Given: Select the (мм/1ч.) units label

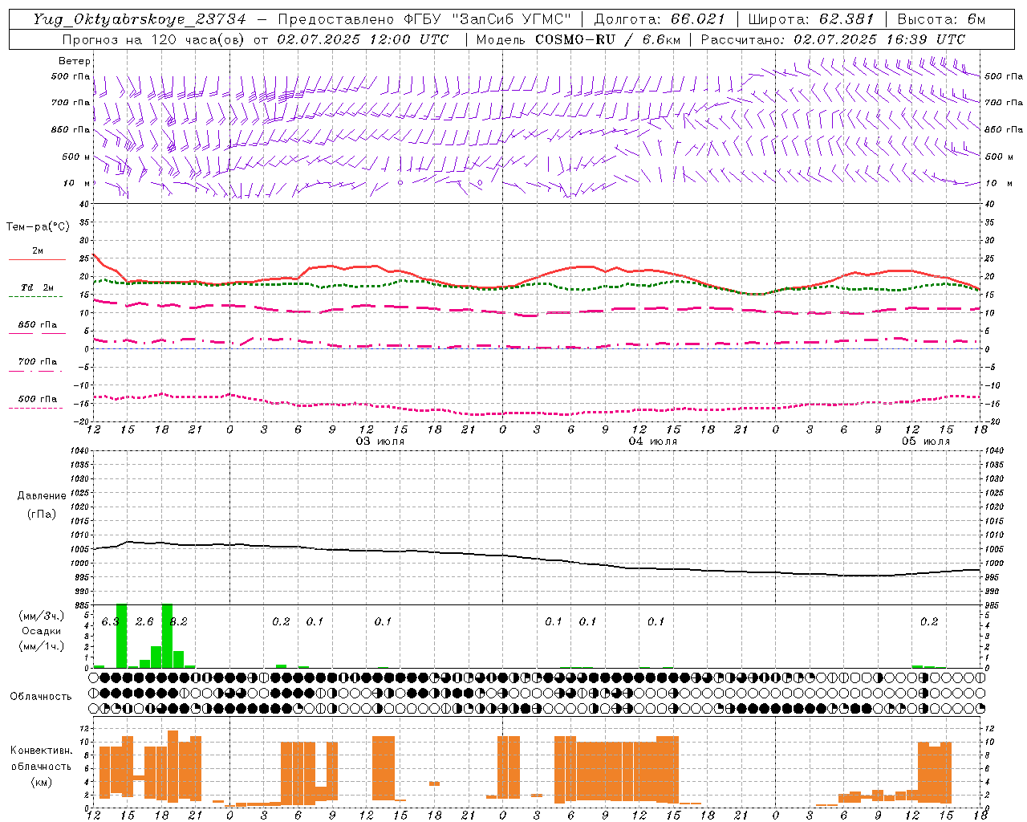Looking at the screenshot, I should point(41,646).
